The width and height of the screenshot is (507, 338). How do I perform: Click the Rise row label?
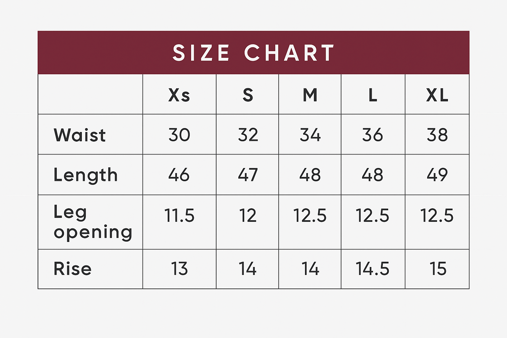[x=72, y=269]
